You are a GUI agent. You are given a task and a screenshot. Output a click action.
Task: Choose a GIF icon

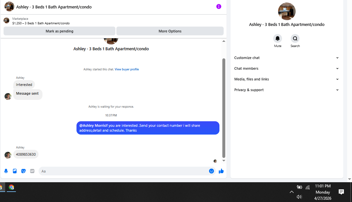(32, 171)
